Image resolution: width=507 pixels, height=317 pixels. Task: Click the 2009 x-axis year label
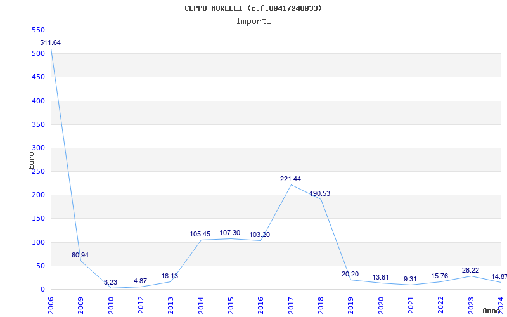pos(80,306)
